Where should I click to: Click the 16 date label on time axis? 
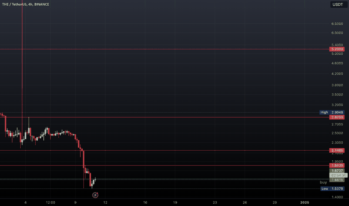click(145, 202)
